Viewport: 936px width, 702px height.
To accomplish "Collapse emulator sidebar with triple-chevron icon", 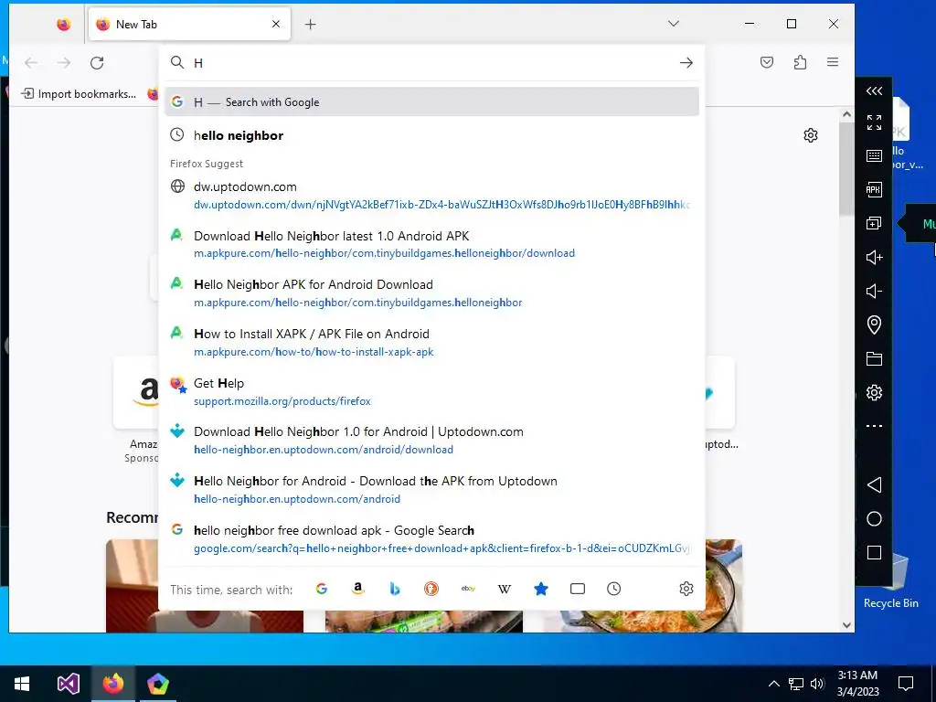I will (x=874, y=90).
